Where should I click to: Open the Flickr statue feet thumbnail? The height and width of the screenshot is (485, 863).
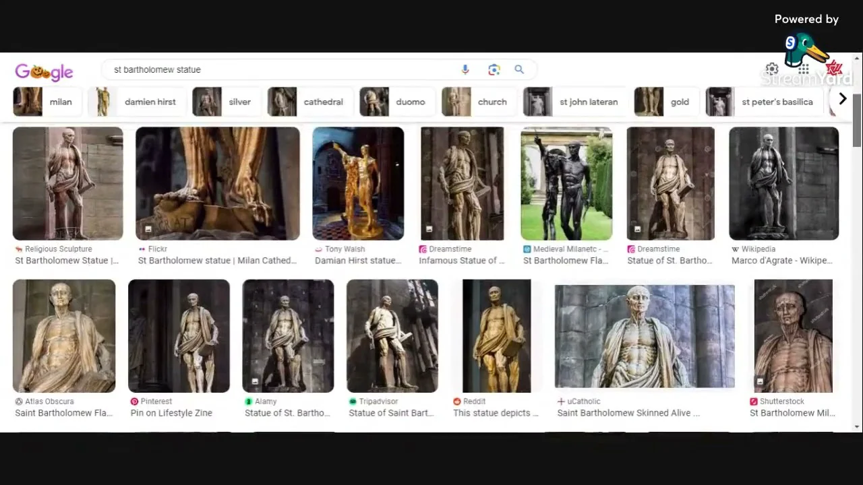tap(218, 183)
